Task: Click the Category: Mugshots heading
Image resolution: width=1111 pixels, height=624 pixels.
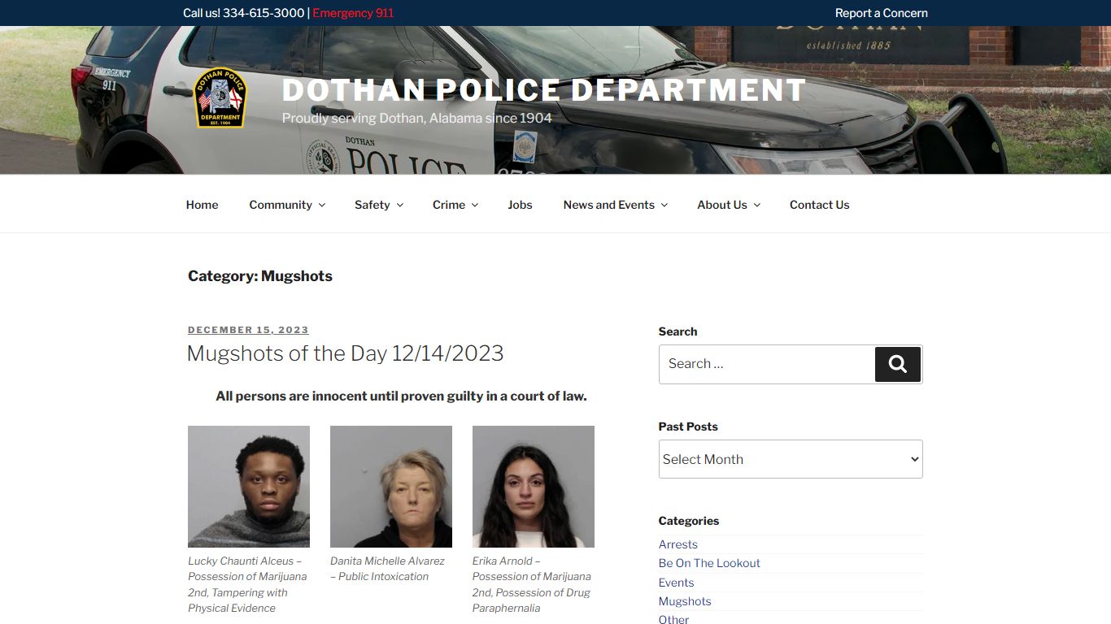Action: pyautogui.click(x=260, y=276)
